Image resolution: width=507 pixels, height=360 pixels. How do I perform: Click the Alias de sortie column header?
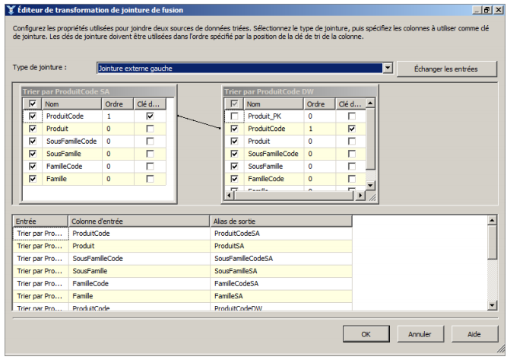click(x=281, y=221)
